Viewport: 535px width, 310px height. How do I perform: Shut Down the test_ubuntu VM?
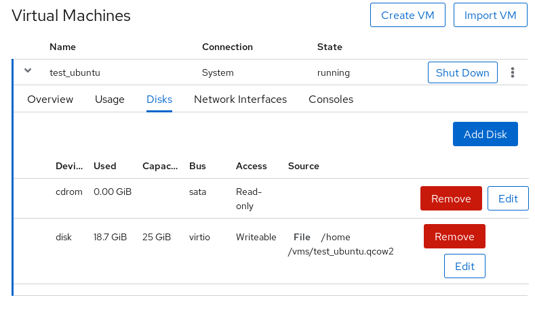click(x=462, y=72)
